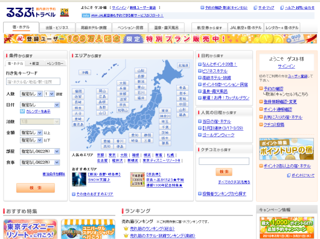Click the orange 検索 button in the condition search panel

[x=36, y=188]
